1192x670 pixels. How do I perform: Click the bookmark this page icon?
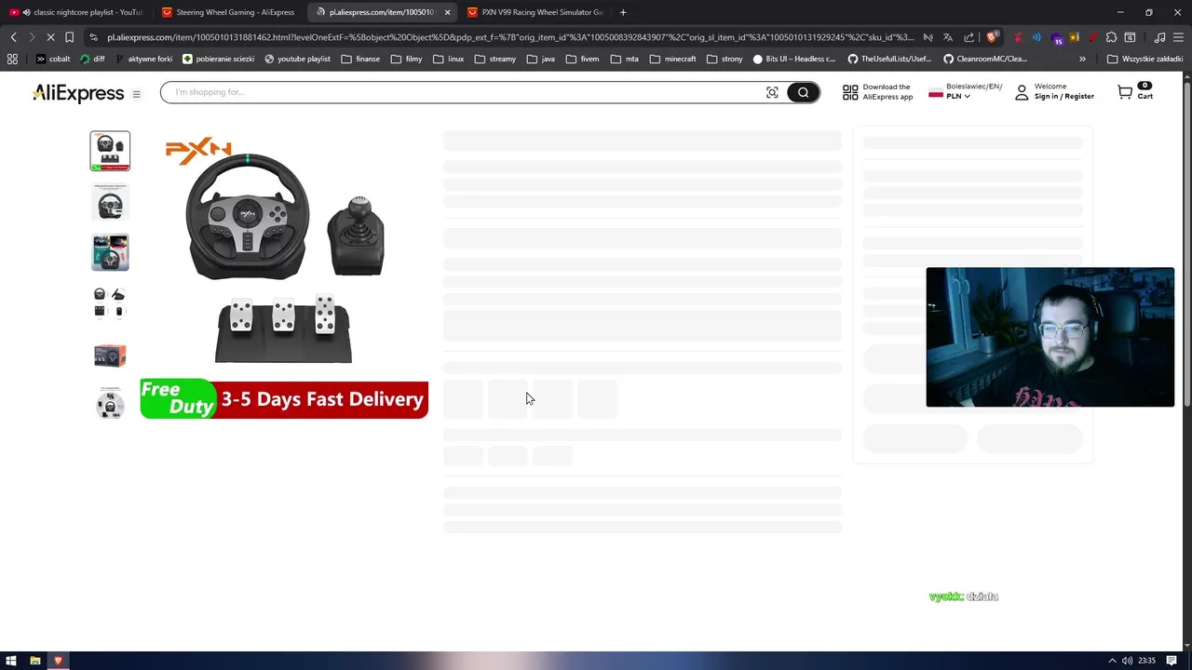point(69,37)
